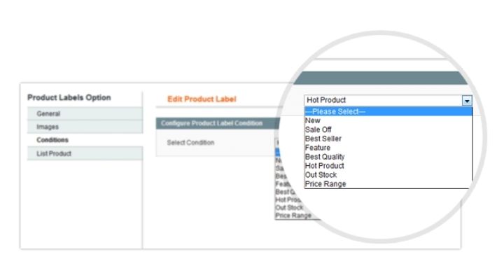497x280 pixels.
Task: Choose Hot Product in the magnified options list
Action: click(x=325, y=166)
